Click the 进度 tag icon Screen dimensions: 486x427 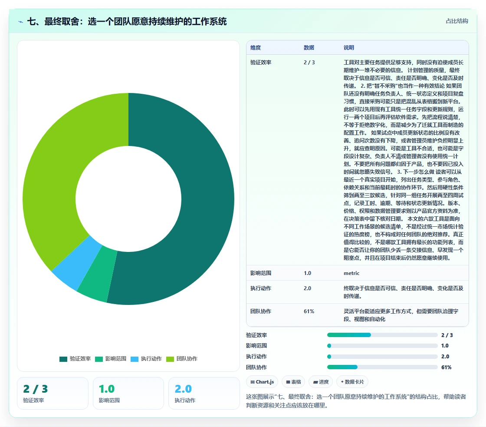(315, 382)
